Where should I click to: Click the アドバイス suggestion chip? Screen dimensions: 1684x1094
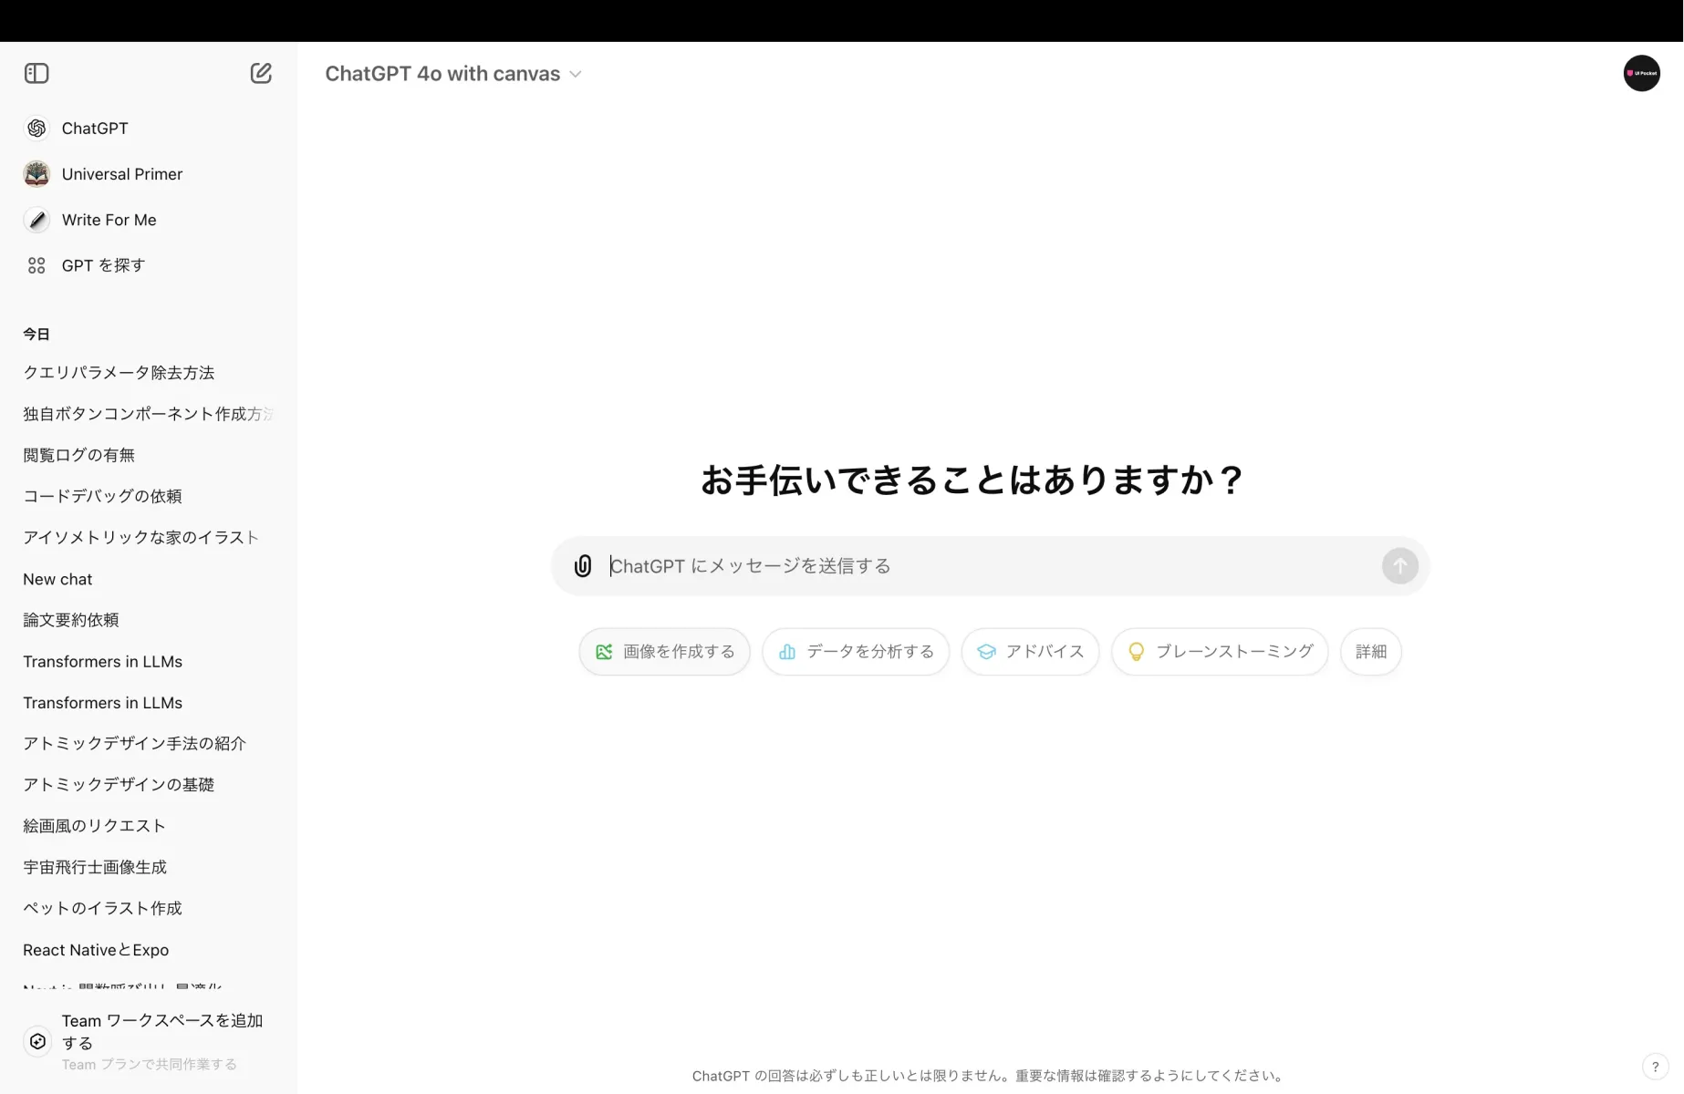coord(1030,651)
